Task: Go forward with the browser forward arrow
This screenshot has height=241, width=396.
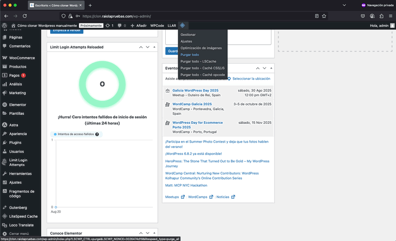Action: tap(15, 16)
